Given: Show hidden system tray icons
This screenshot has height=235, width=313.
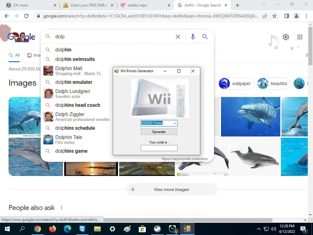Looking at the screenshot, I should coord(259,229).
